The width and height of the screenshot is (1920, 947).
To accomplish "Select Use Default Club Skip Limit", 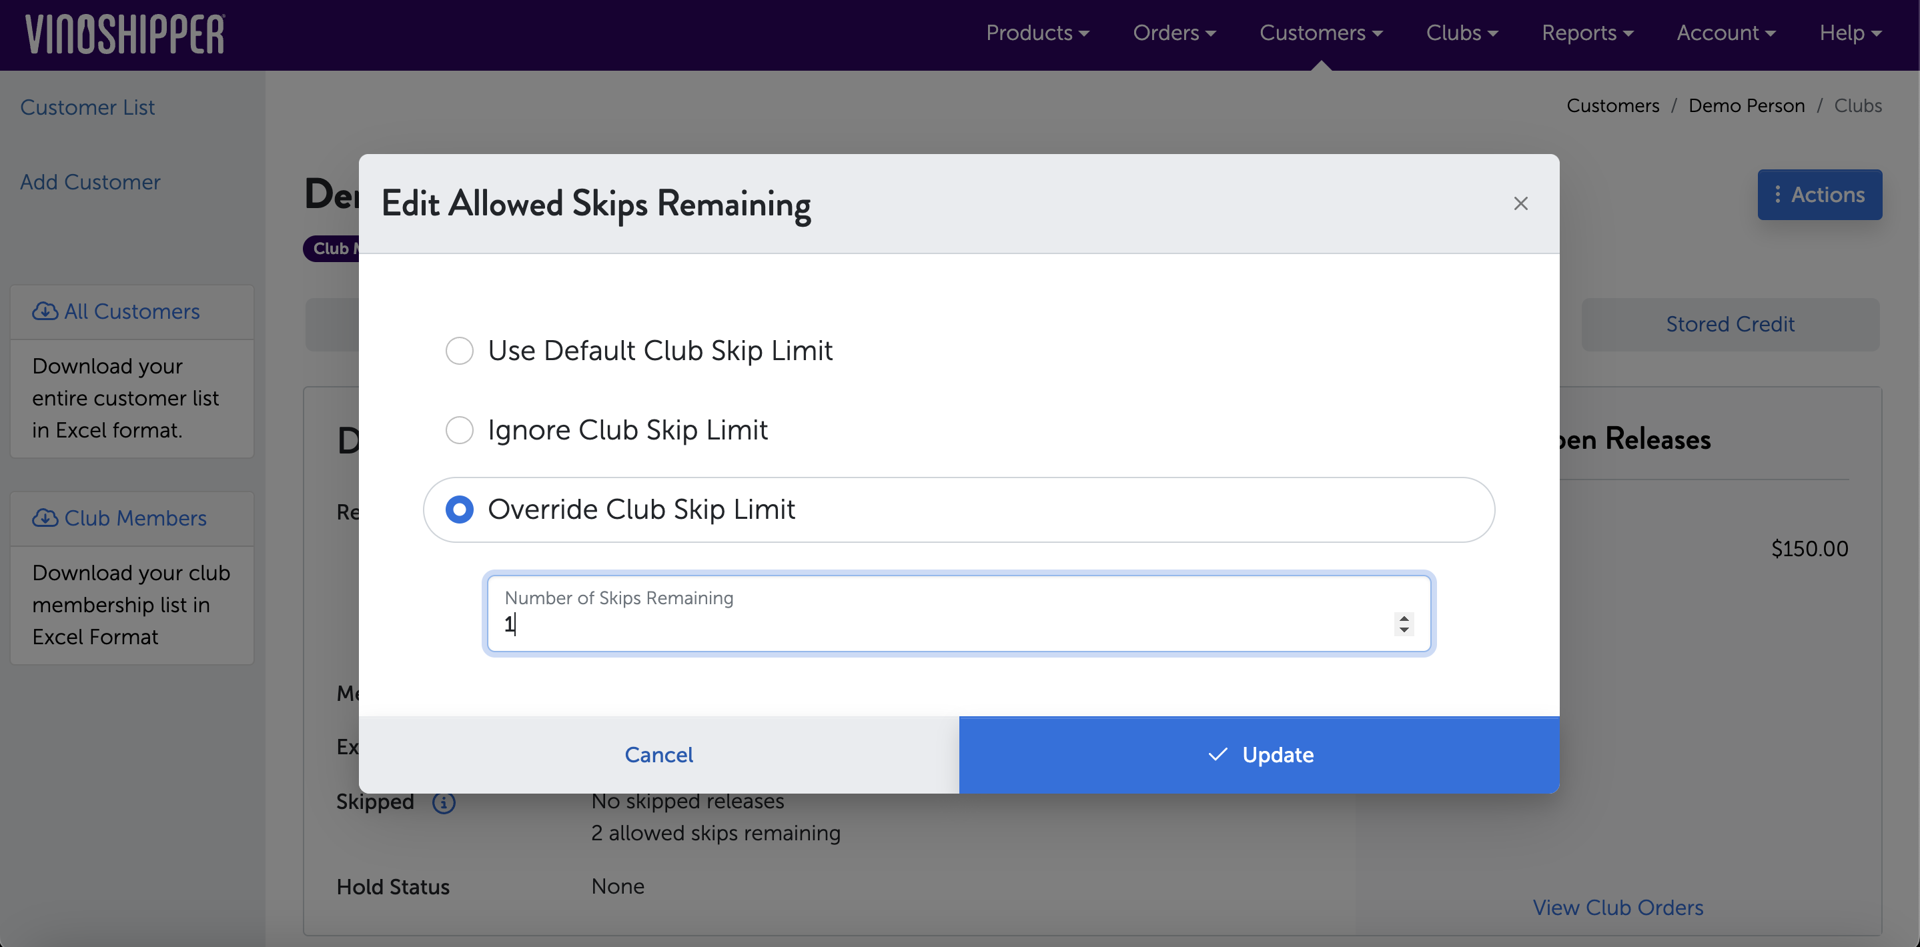I will tap(459, 351).
